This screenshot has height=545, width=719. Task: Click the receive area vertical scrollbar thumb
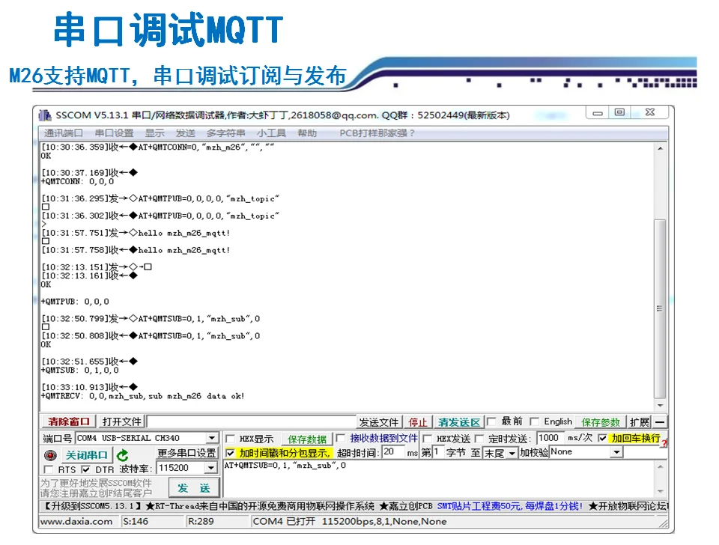tap(660, 309)
